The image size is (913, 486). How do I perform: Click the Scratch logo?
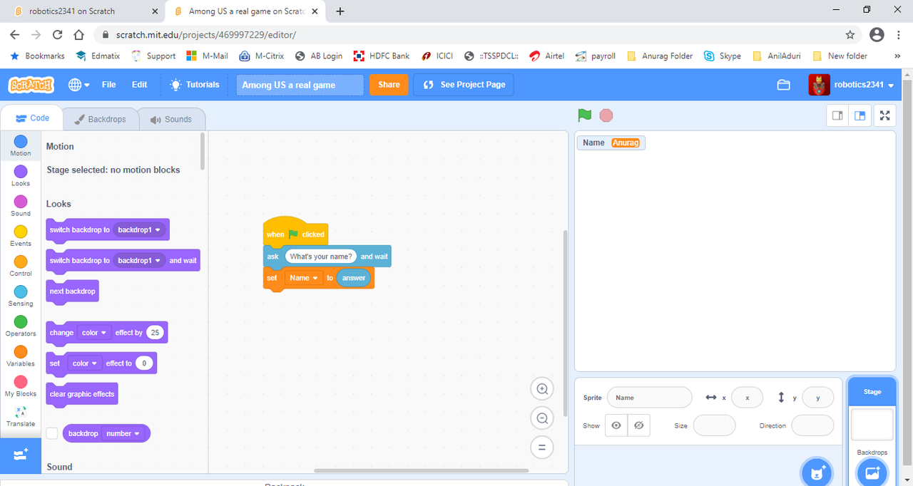[x=31, y=85]
